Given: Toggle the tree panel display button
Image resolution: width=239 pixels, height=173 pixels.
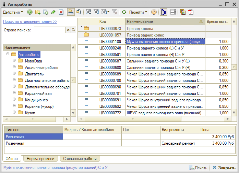Looking at the screenshot, I should click(163, 12).
